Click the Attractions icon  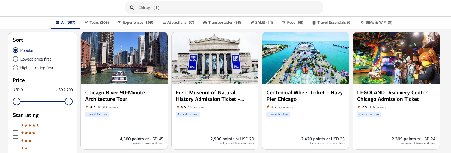pos(164,23)
